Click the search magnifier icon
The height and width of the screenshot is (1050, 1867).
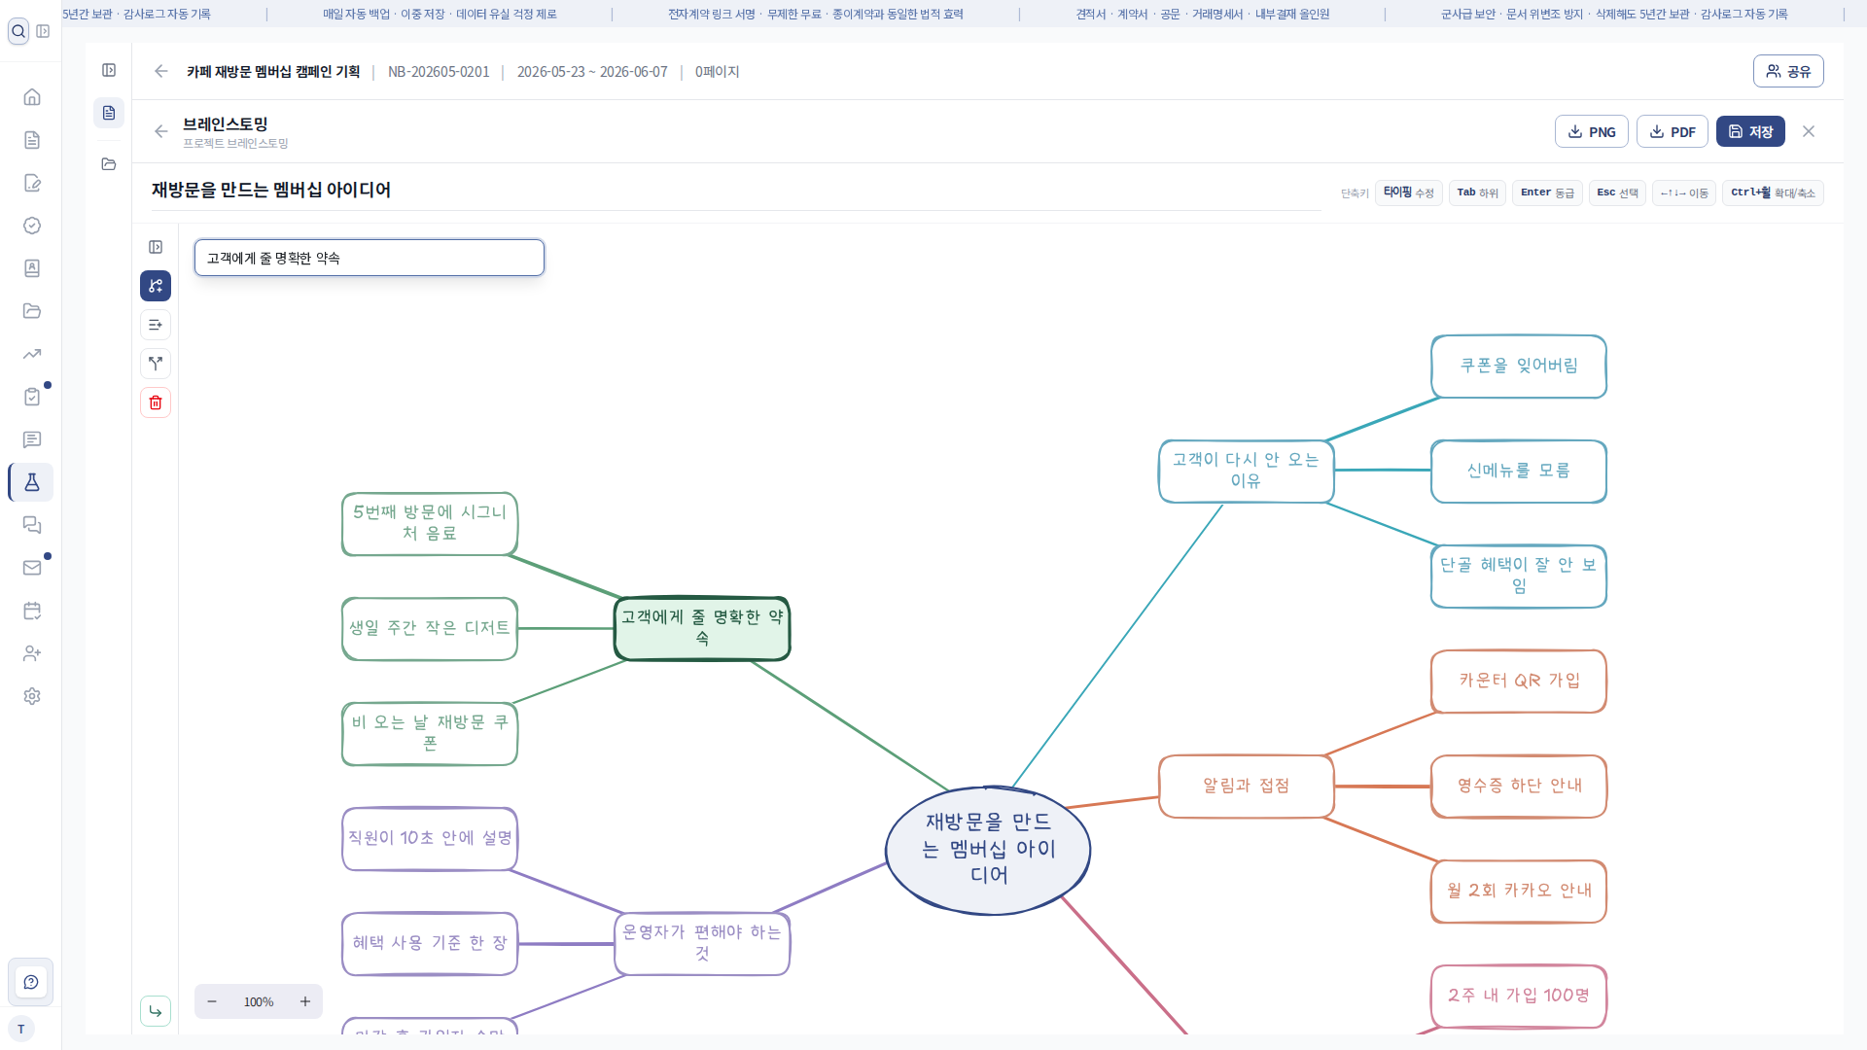(18, 31)
